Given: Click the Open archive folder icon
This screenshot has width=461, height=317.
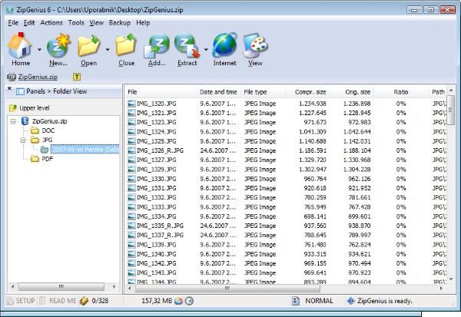Looking at the screenshot, I should [89, 48].
